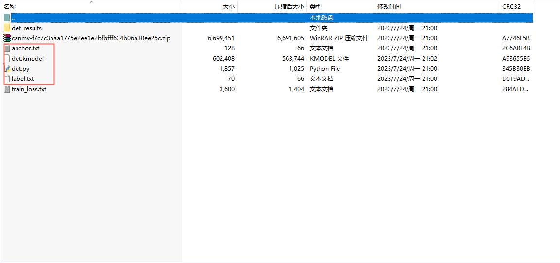Select the det_results folder name
The image size is (560, 263).
[27, 28]
